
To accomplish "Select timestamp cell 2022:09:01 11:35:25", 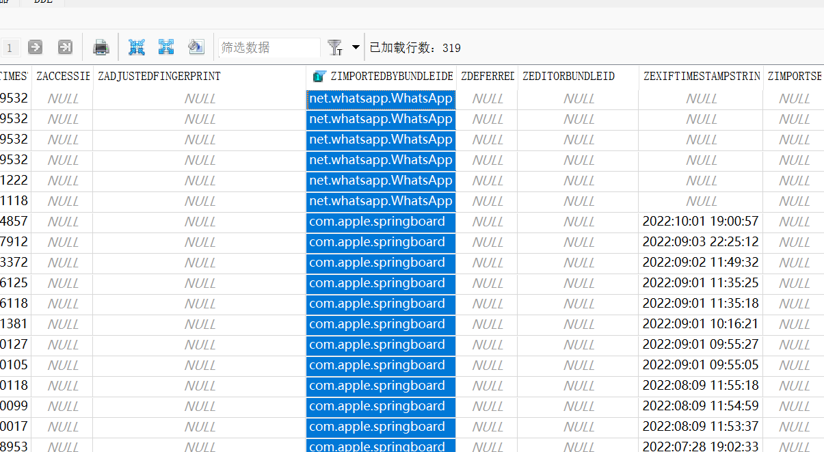I will 701,283.
